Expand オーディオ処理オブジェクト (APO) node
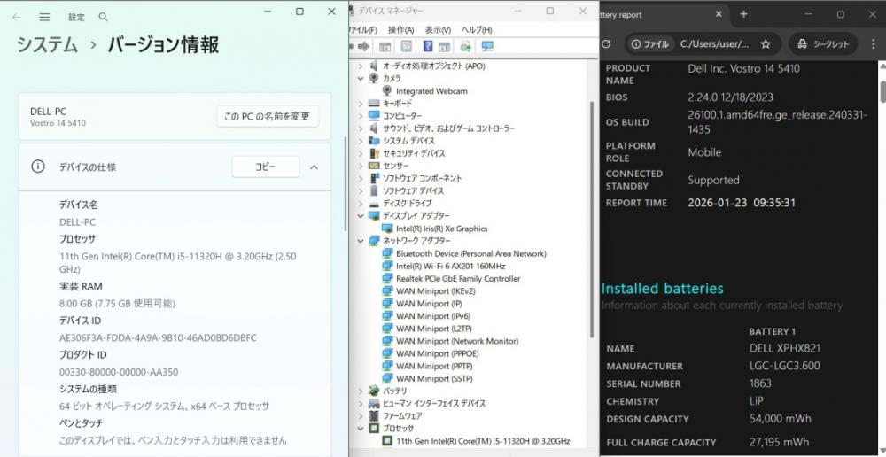 361,66
